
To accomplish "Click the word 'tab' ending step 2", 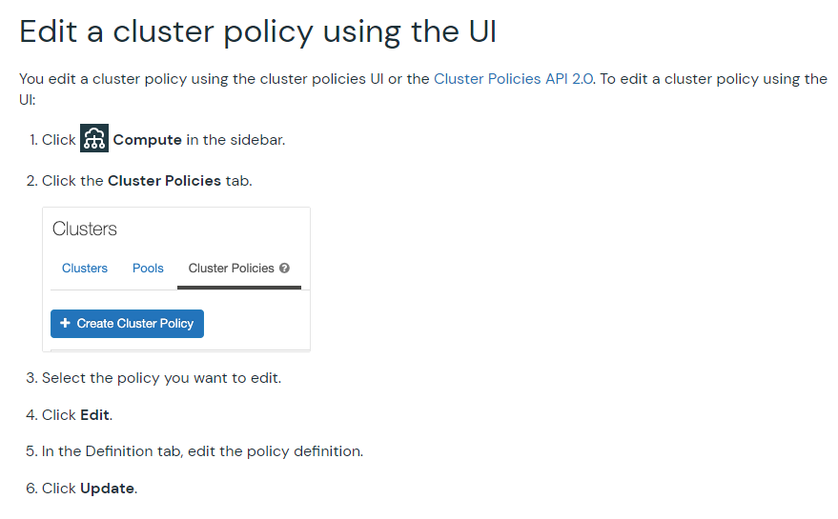I will (x=237, y=181).
